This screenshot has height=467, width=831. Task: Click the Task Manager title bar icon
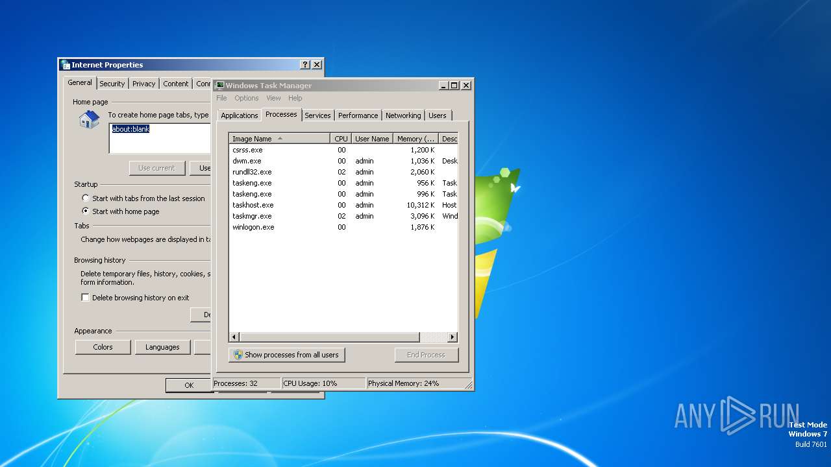(x=219, y=86)
